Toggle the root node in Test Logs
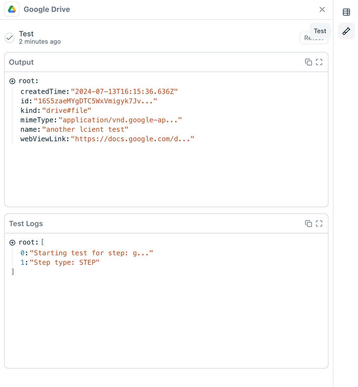This screenshot has height=387, width=358. pyautogui.click(x=13, y=243)
